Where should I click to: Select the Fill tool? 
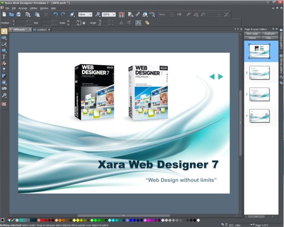(4, 63)
